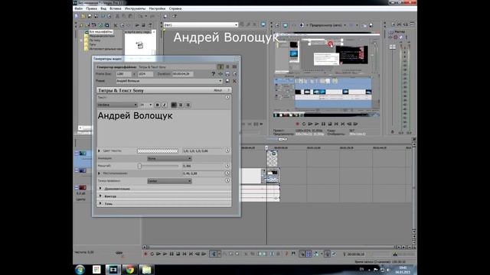Open the Файл menu
This screenshot has height=275, width=490.
point(78,8)
